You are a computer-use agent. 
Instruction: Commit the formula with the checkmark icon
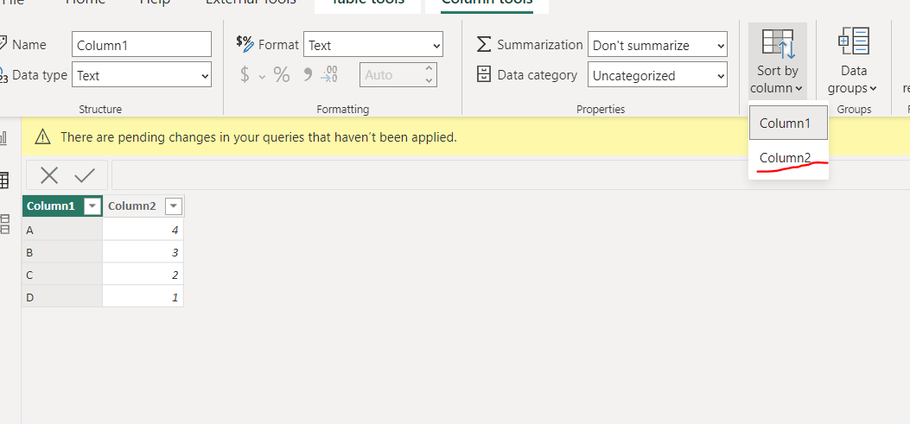click(x=85, y=175)
